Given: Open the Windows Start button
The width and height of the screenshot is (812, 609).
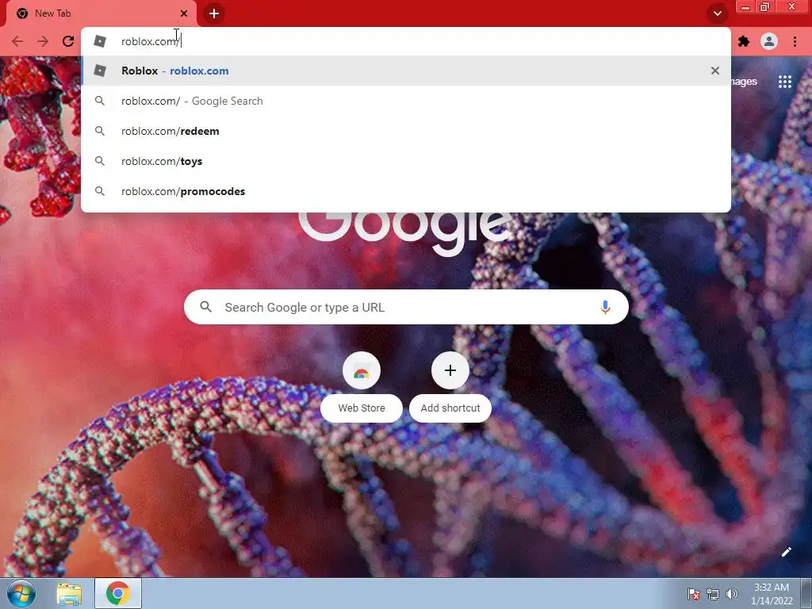Looking at the screenshot, I should tap(21, 593).
